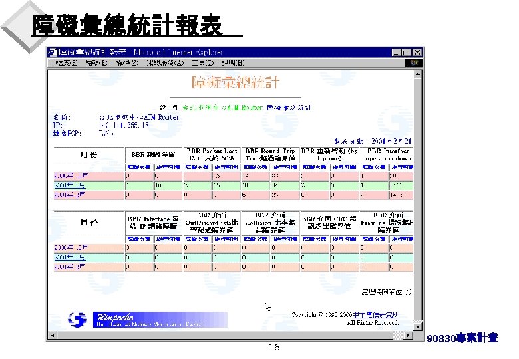519x359 pixels.
Task: Maximize the Internet Explorer window
Action: 407,53
